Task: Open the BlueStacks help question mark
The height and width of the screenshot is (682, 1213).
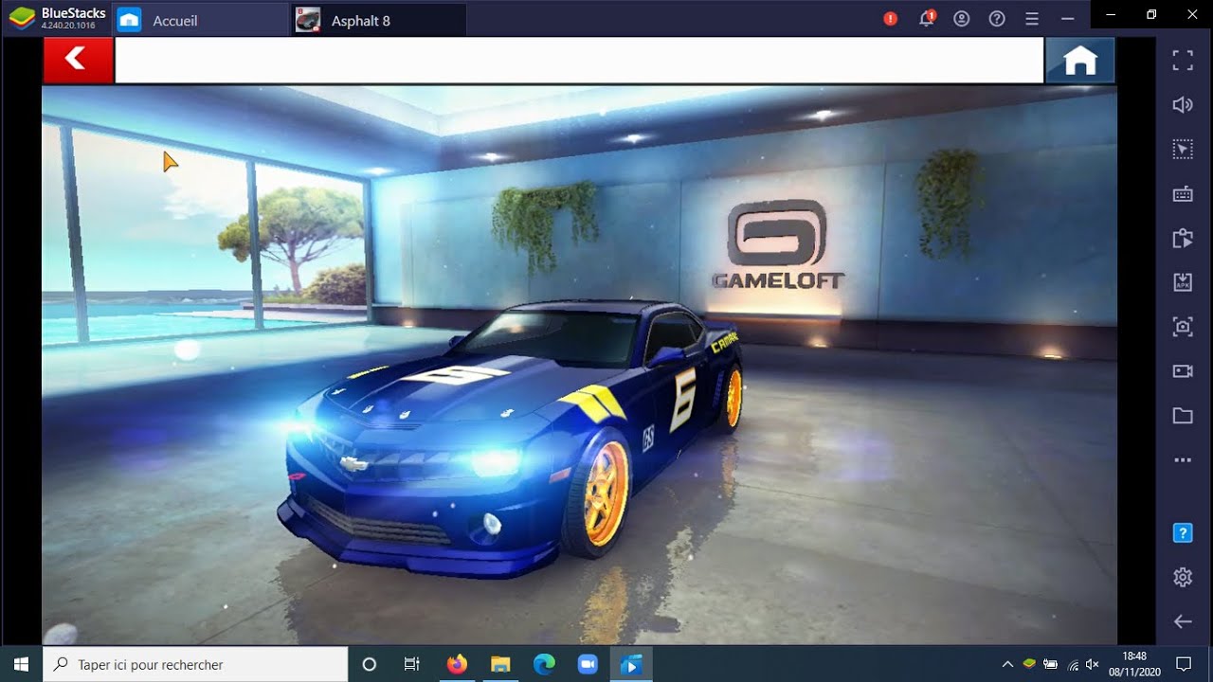Action: tap(997, 19)
